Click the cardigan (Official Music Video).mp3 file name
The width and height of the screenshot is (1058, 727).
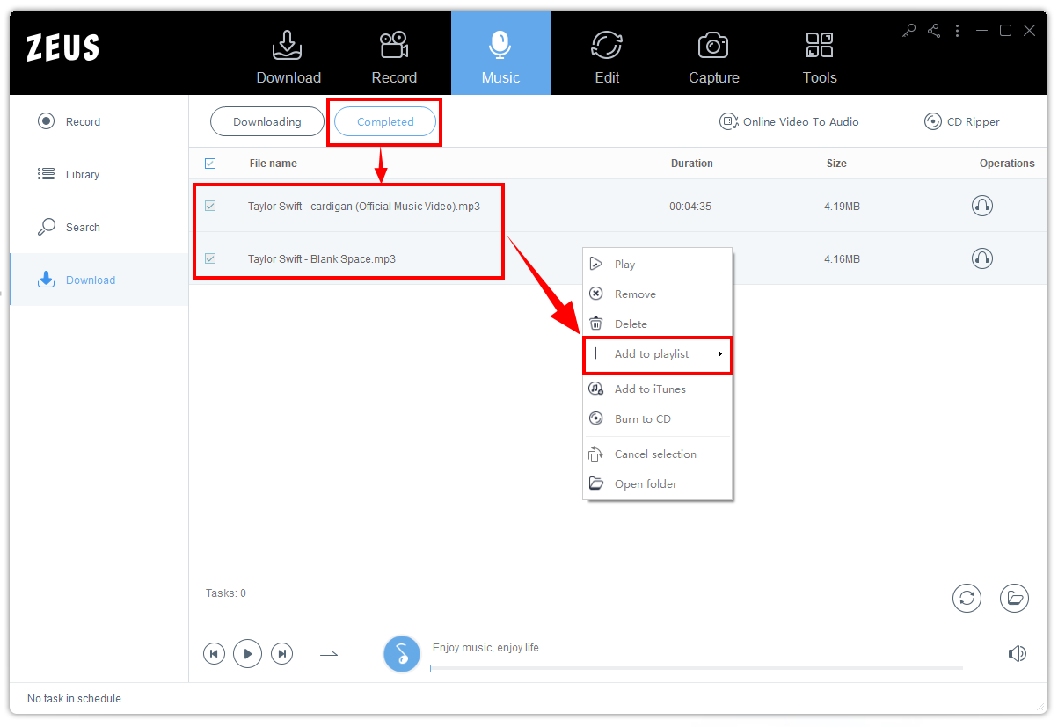(x=364, y=207)
